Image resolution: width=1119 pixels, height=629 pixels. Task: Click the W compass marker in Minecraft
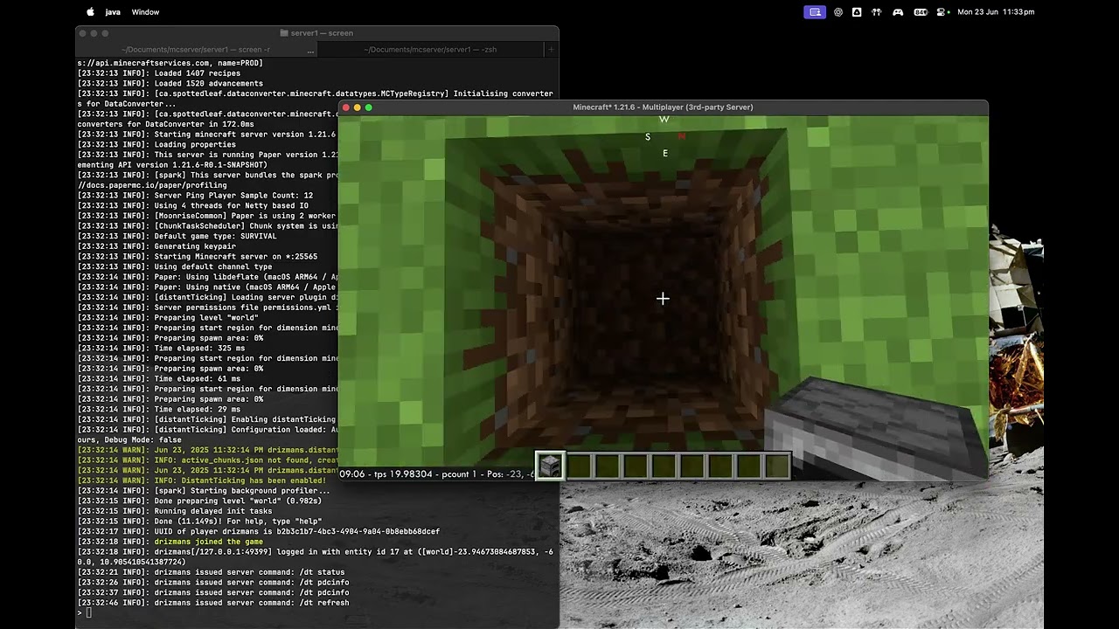pyautogui.click(x=664, y=120)
